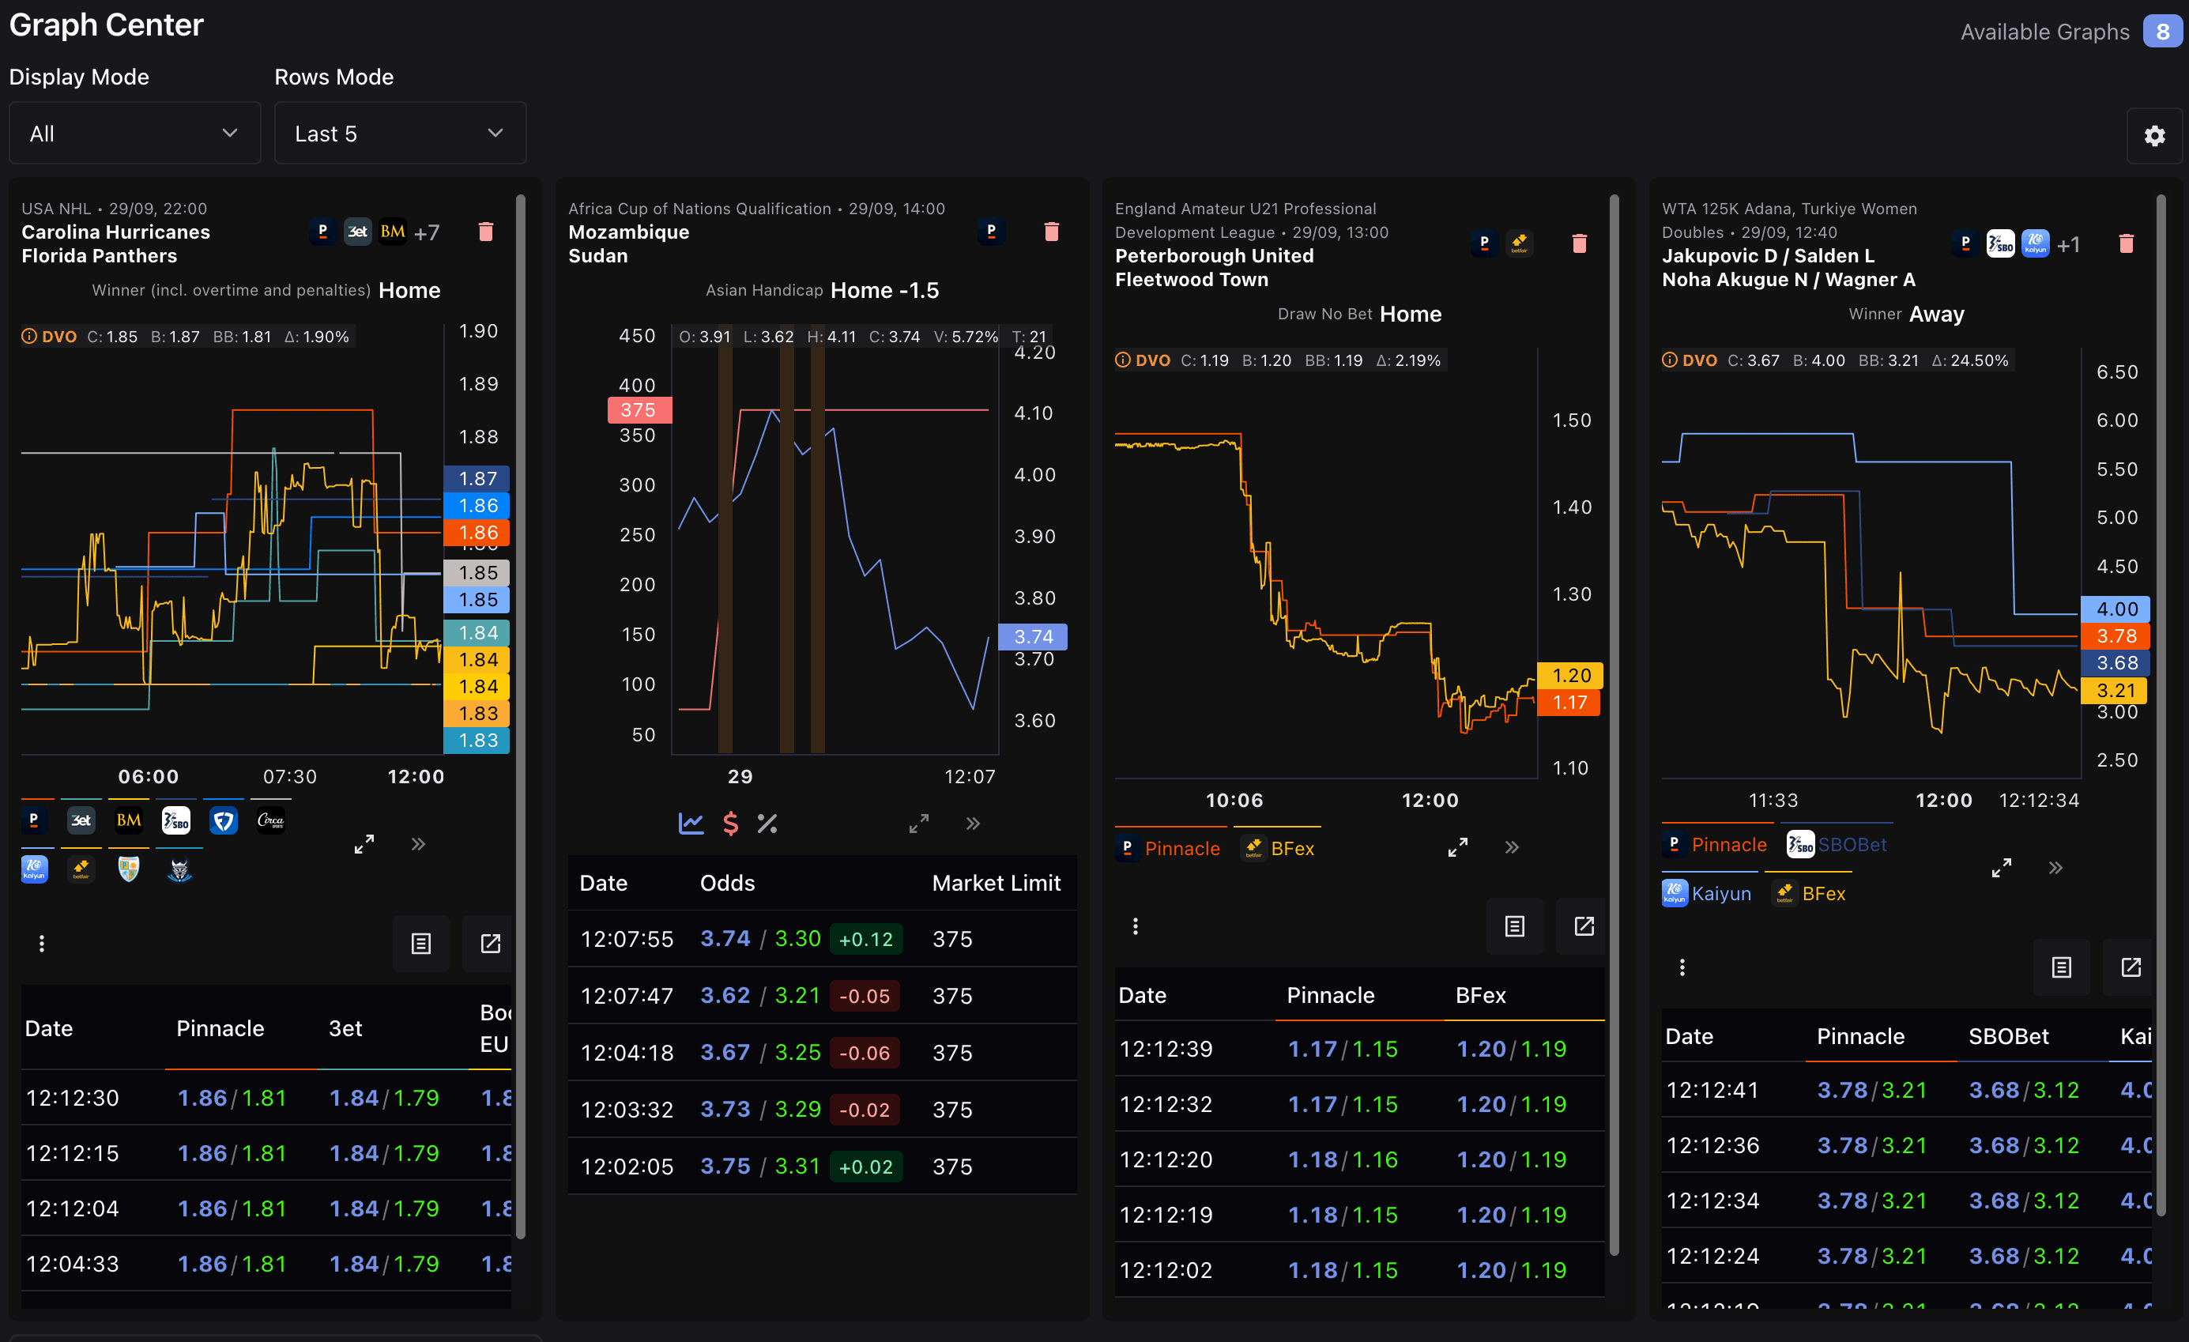Open list view icon on Peterborough card
The image size is (2189, 1342).
[x=1515, y=926]
